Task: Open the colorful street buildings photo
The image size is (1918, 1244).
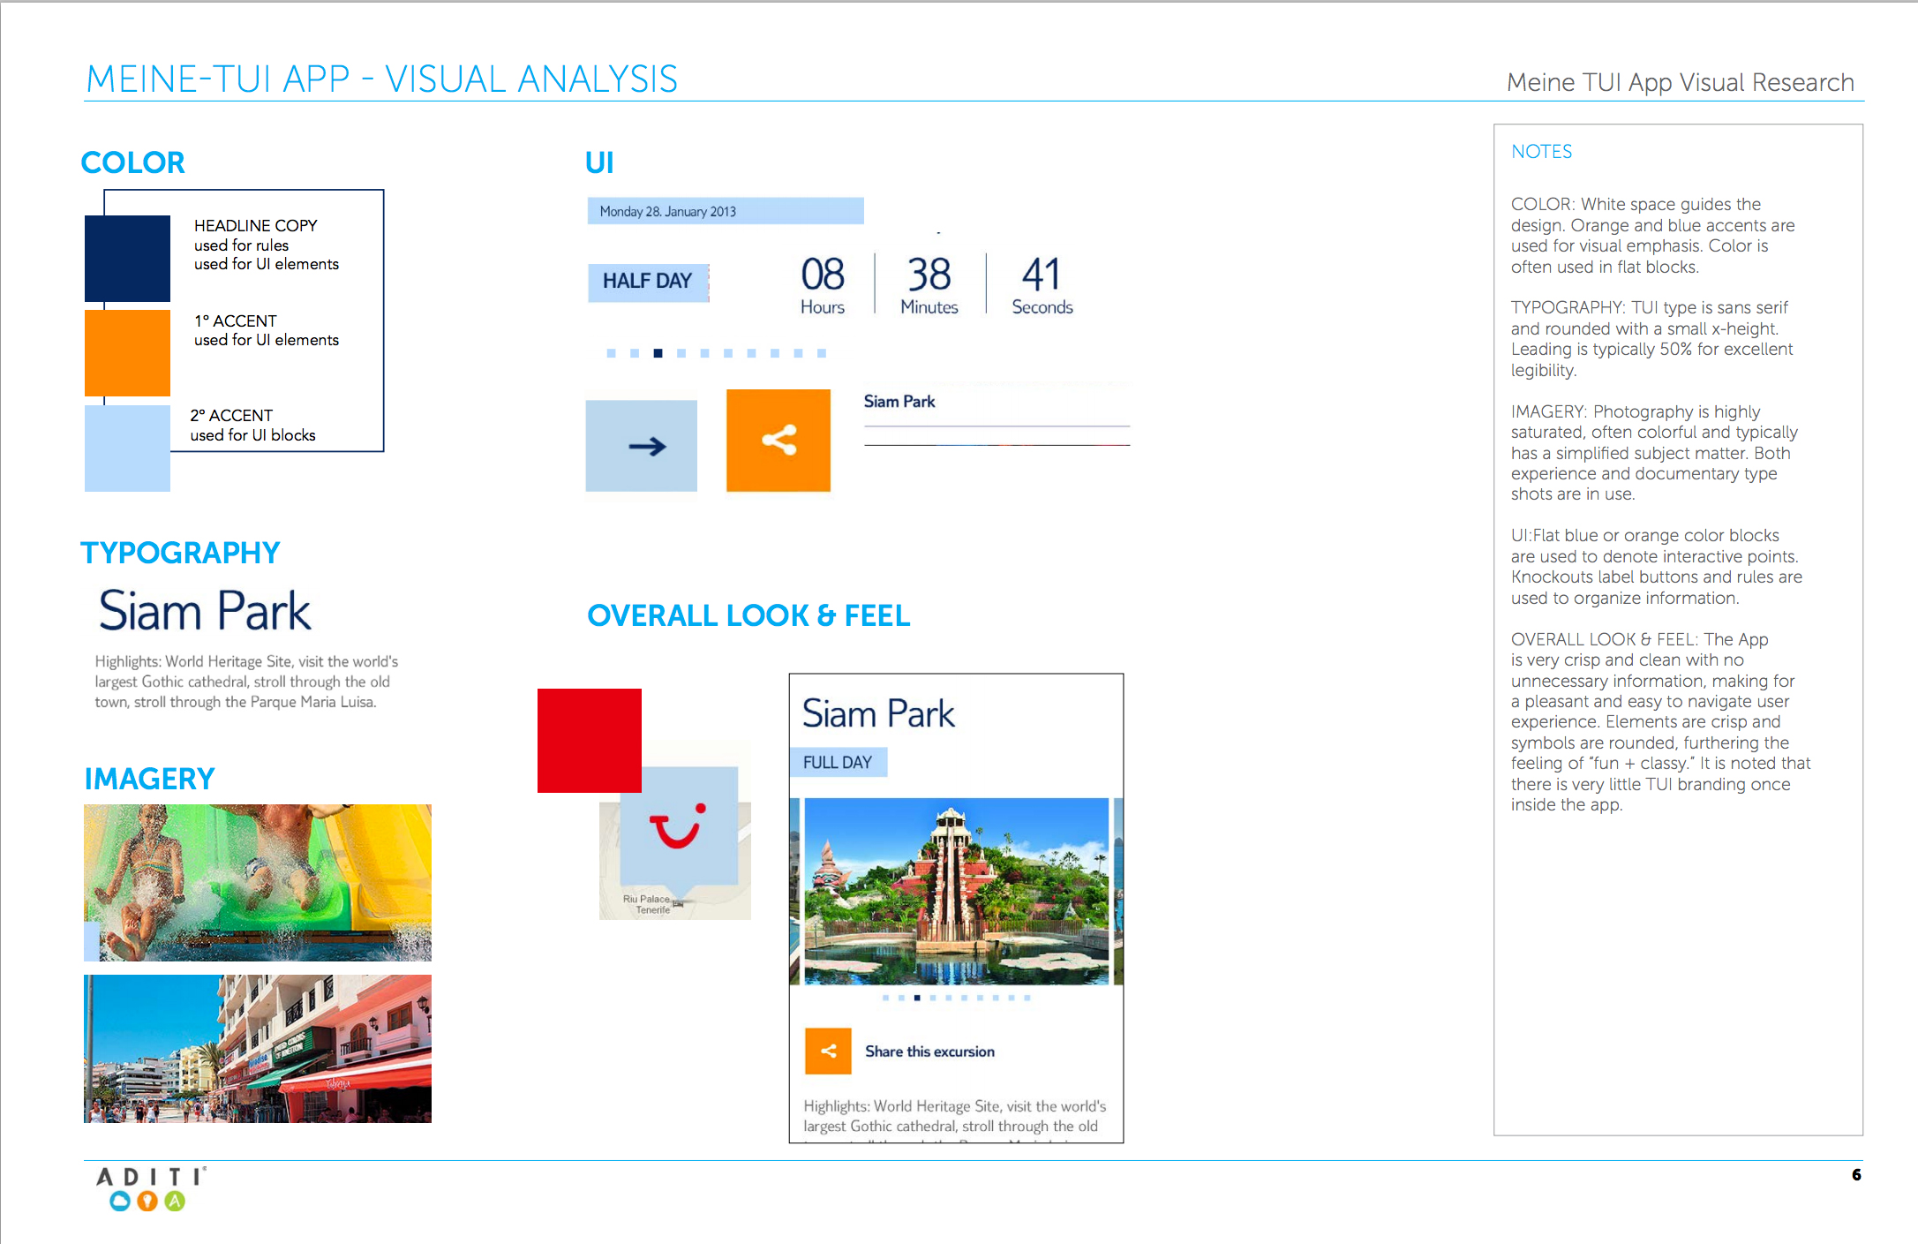Action: pos(258,1048)
